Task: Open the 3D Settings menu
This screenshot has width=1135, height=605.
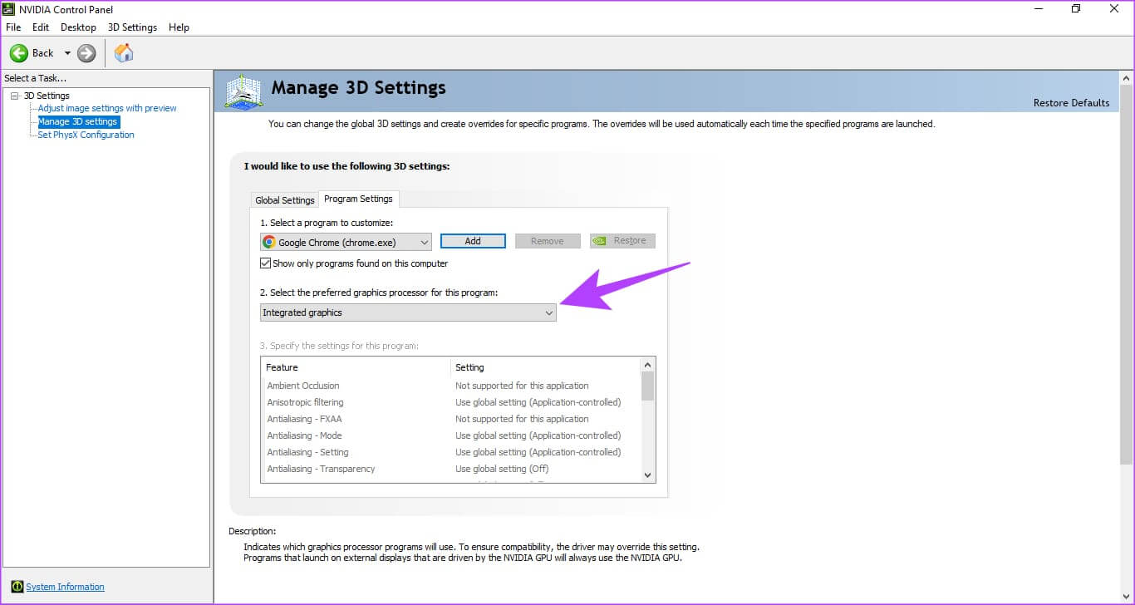Action: pyautogui.click(x=132, y=27)
